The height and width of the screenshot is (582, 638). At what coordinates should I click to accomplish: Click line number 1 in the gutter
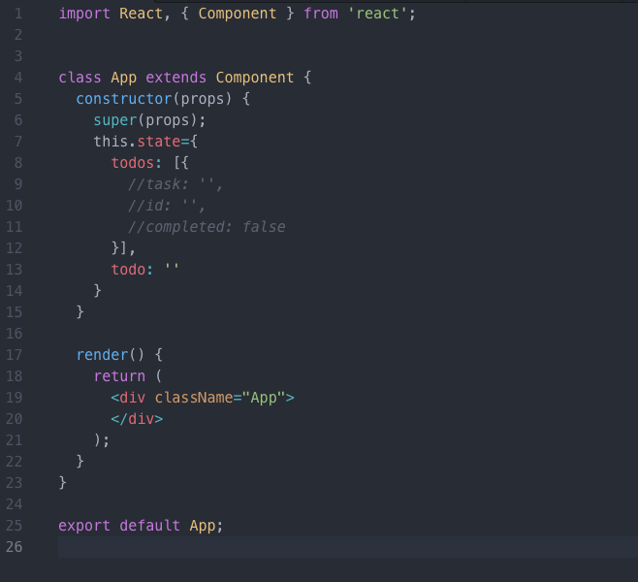coord(18,14)
